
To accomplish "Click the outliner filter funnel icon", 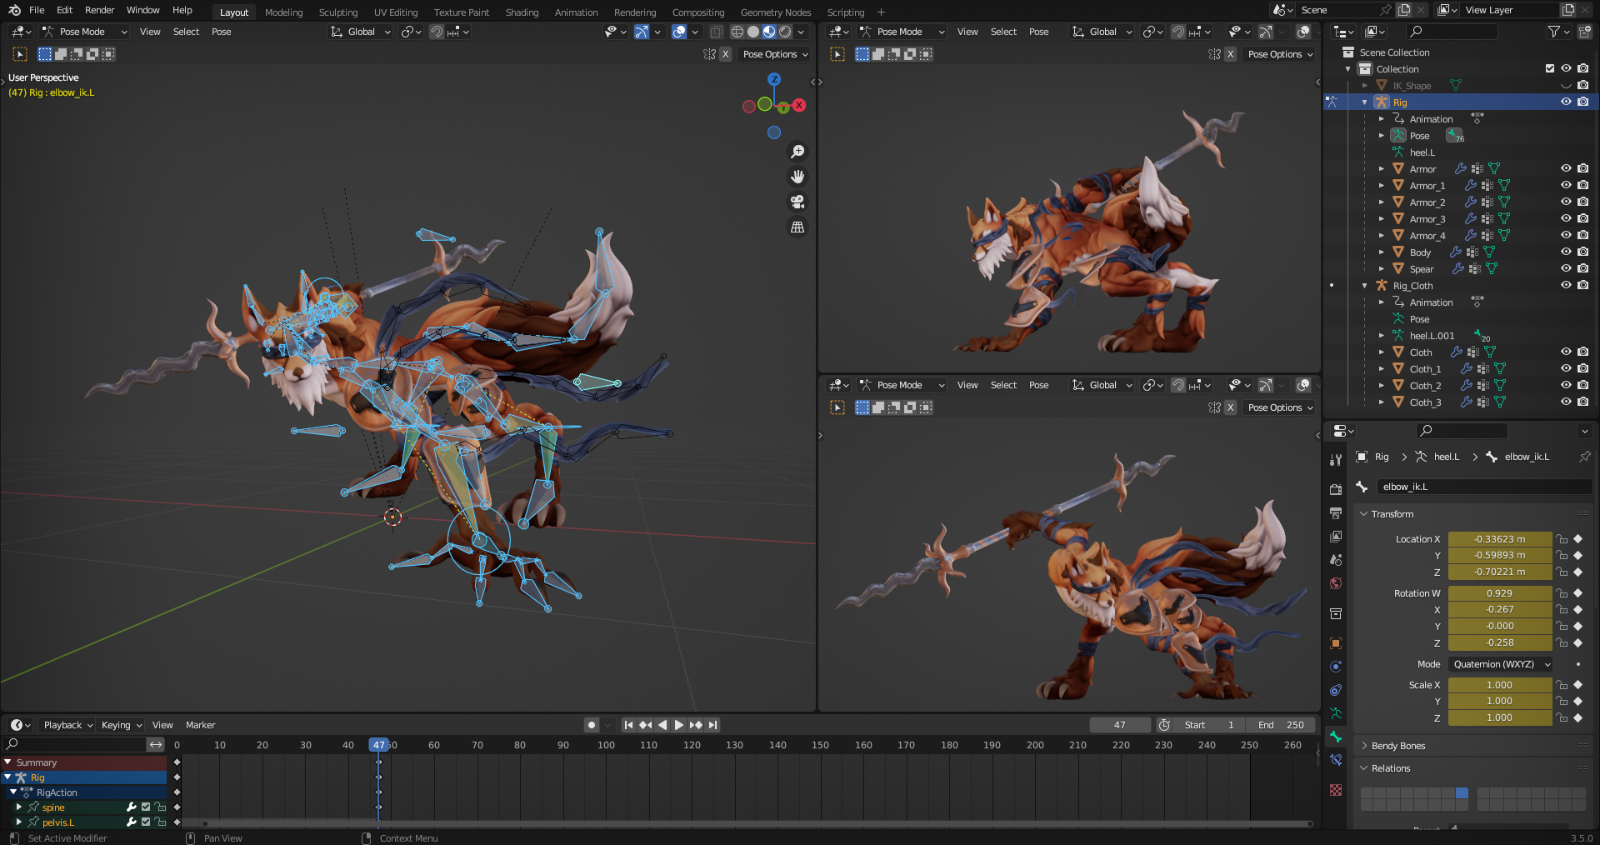I will [1553, 32].
